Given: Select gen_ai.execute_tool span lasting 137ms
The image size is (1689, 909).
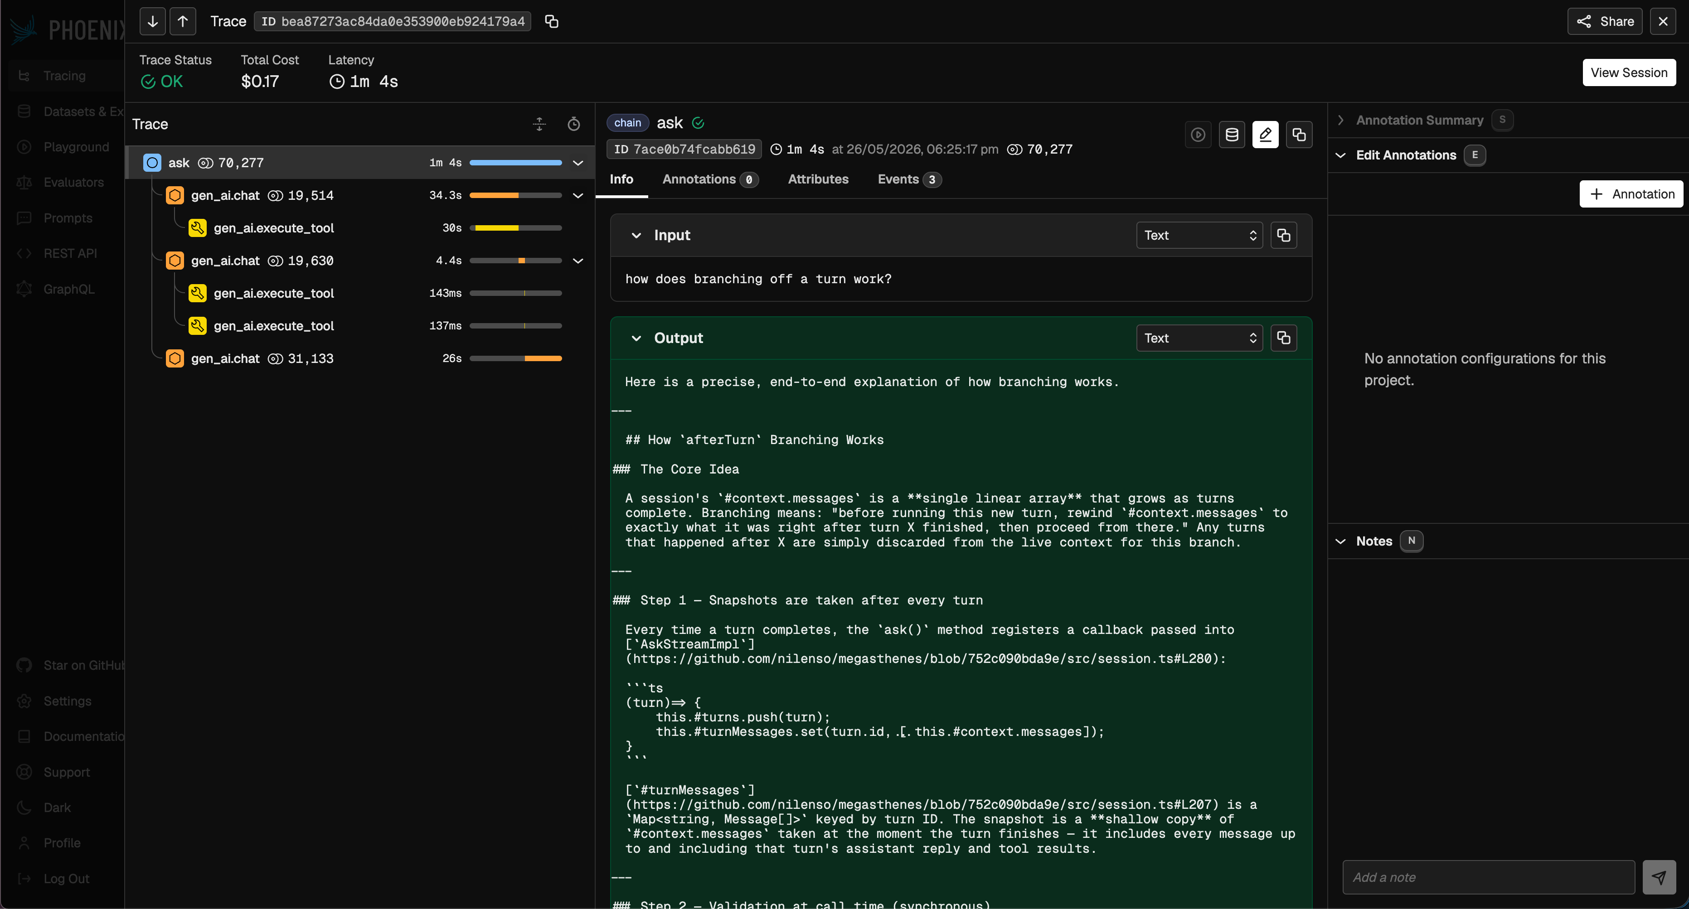Looking at the screenshot, I should tap(360, 326).
